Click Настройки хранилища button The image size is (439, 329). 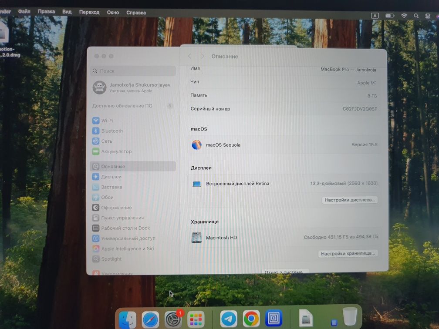tap(348, 253)
